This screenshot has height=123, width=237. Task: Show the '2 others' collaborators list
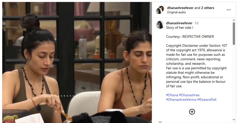(x=208, y=8)
